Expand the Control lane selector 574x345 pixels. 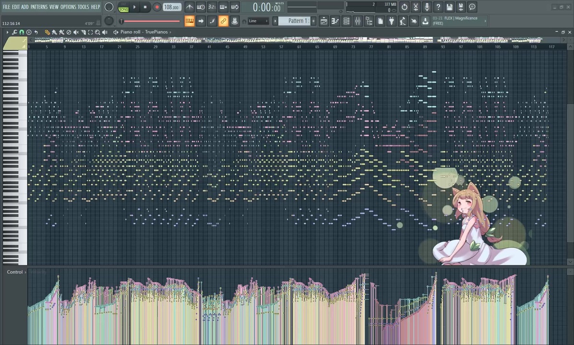pos(16,272)
